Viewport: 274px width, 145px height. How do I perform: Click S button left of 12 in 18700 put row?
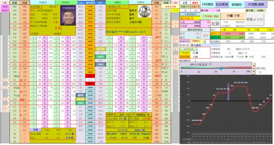109,64
